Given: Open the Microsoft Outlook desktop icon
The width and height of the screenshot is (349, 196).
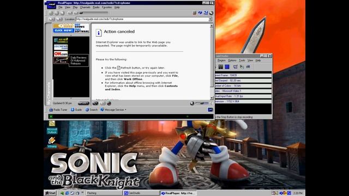Looking at the screenshot, I should pos(52,127).
